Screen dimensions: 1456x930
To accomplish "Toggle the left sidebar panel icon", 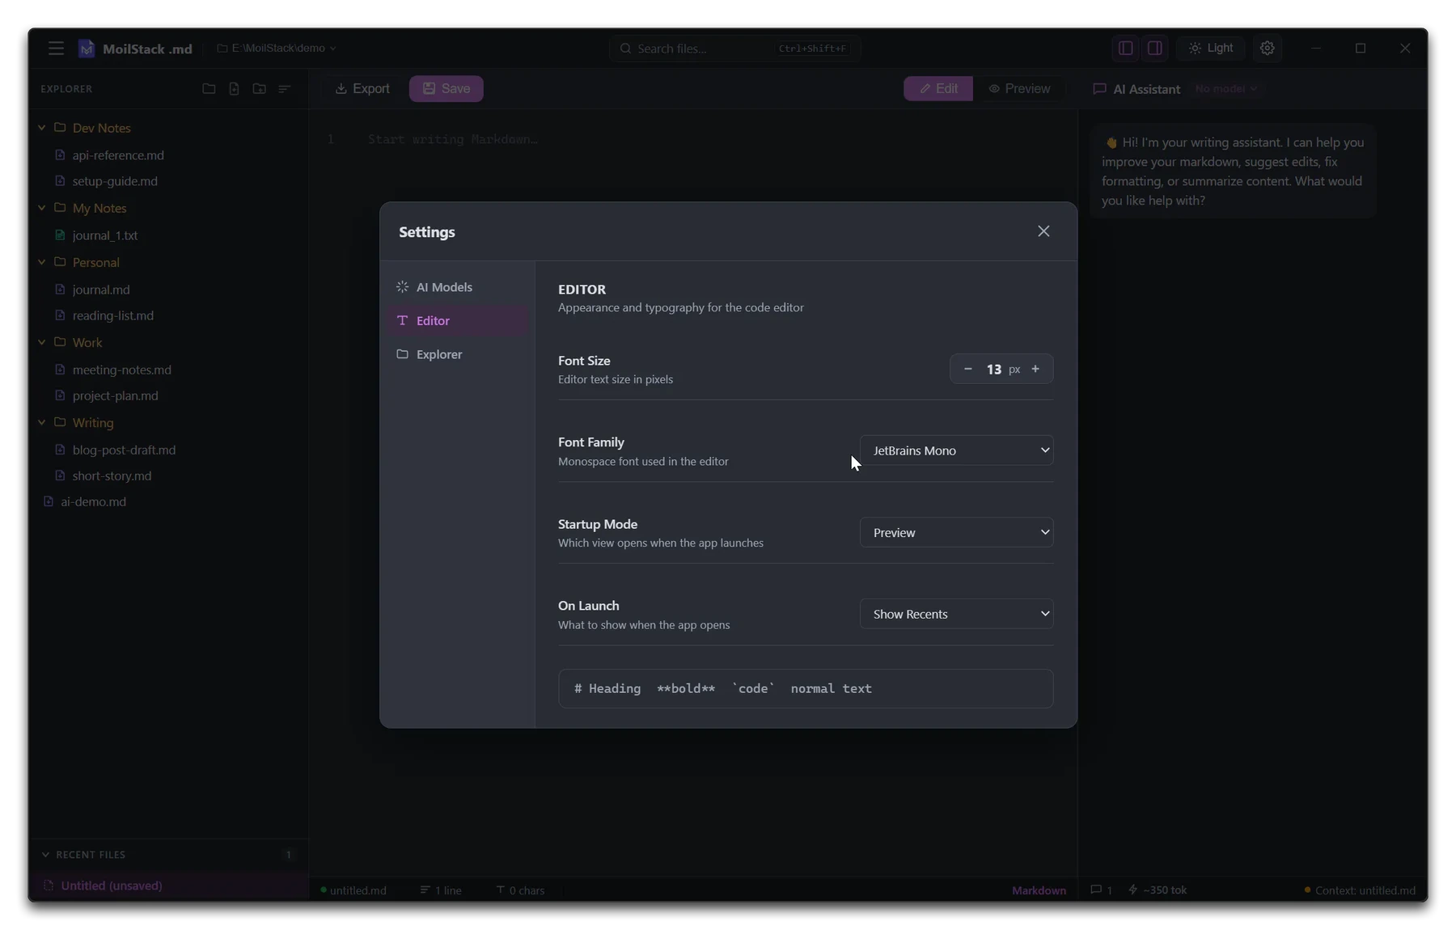I will (x=1125, y=49).
